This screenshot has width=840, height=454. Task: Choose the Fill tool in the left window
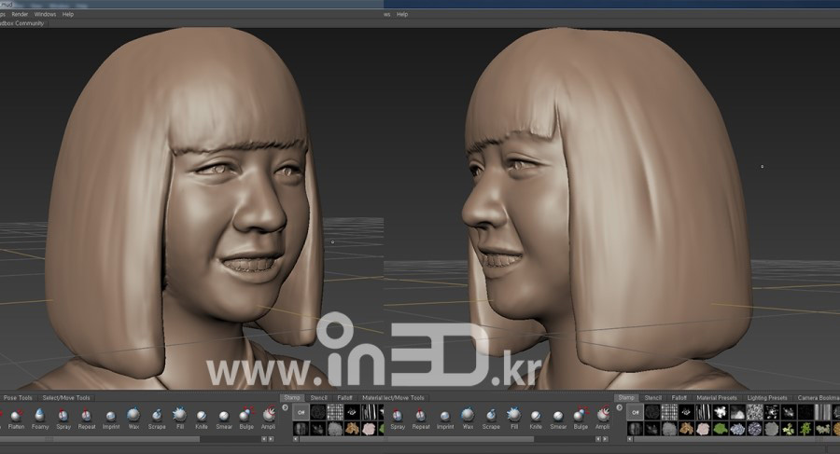point(179,419)
